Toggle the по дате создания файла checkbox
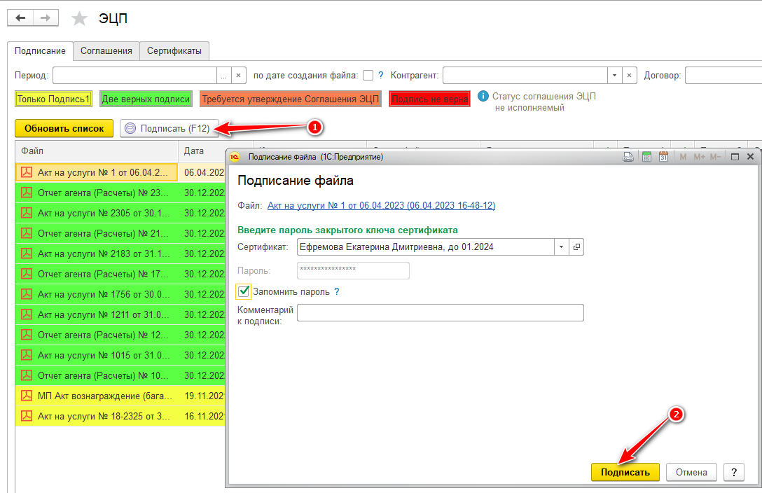This screenshot has height=493, width=762. click(368, 76)
